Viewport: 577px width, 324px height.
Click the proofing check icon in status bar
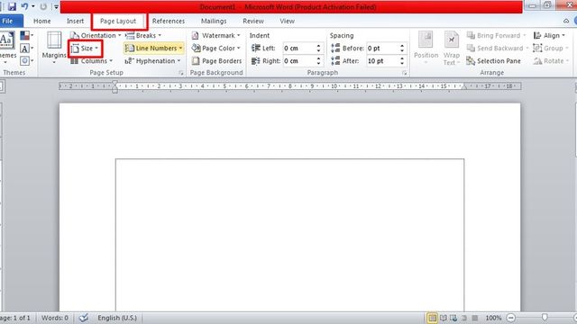tap(84, 318)
